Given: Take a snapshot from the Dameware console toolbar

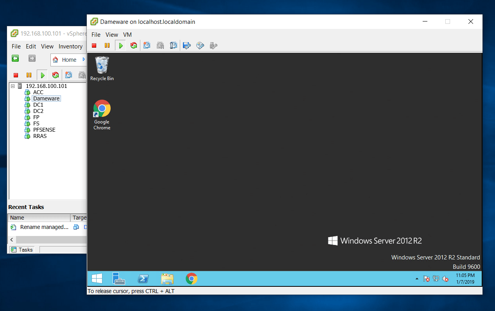Looking at the screenshot, I should [147, 46].
